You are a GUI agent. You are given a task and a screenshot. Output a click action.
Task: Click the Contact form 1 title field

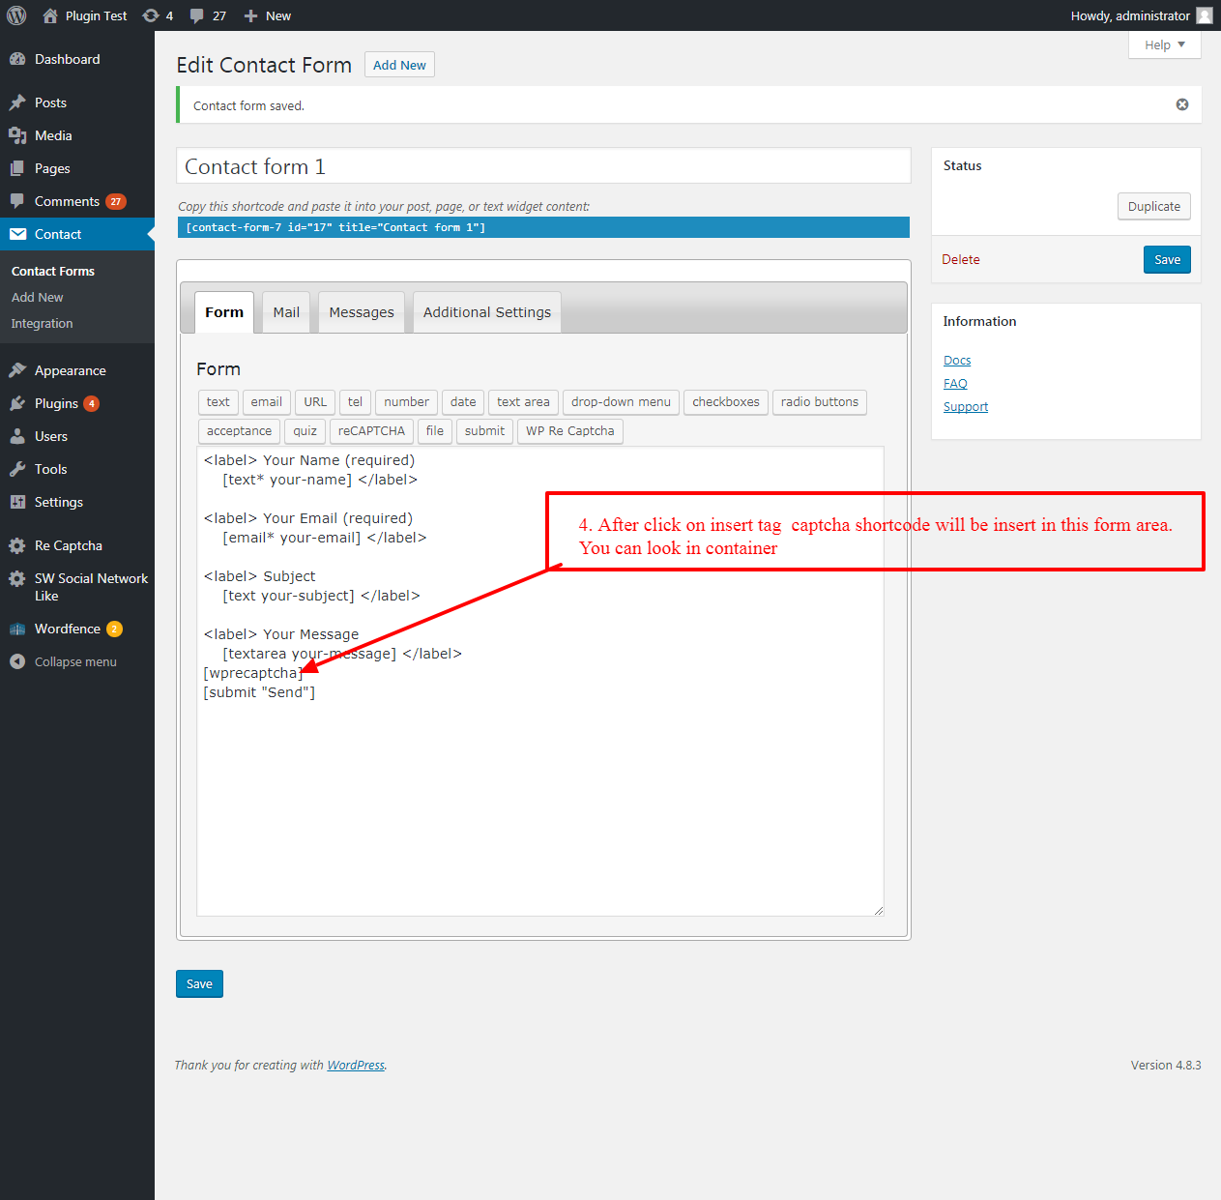[543, 166]
